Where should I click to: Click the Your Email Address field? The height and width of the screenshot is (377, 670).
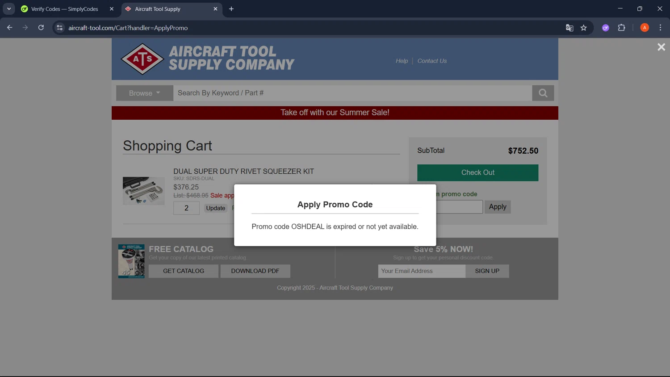pos(422,271)
